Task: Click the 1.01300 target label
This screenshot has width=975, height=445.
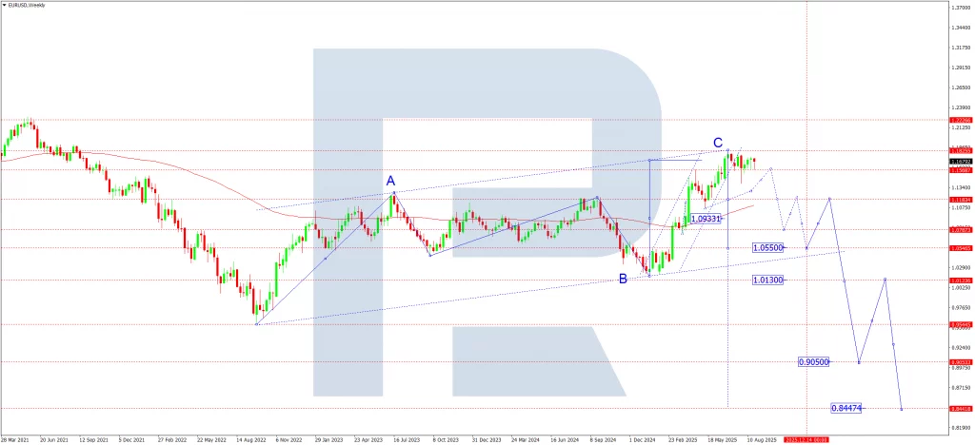Action: [767, 280]
